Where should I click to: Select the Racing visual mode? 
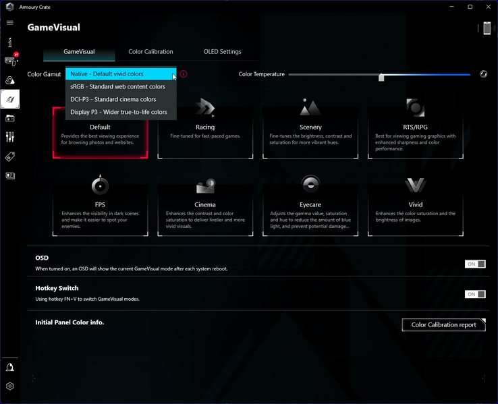[x=205, y=133]
